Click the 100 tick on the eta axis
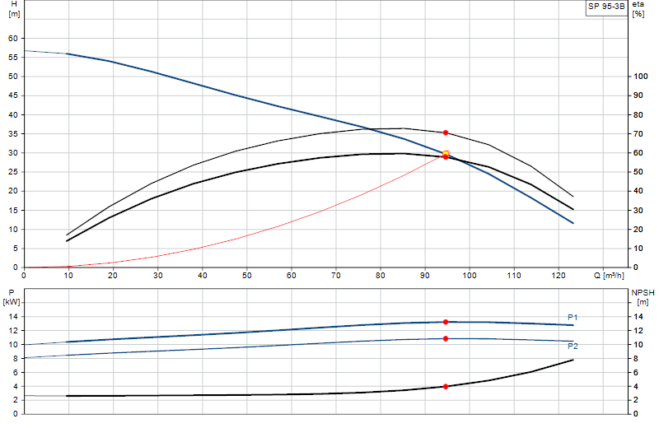 coord(641,77)
